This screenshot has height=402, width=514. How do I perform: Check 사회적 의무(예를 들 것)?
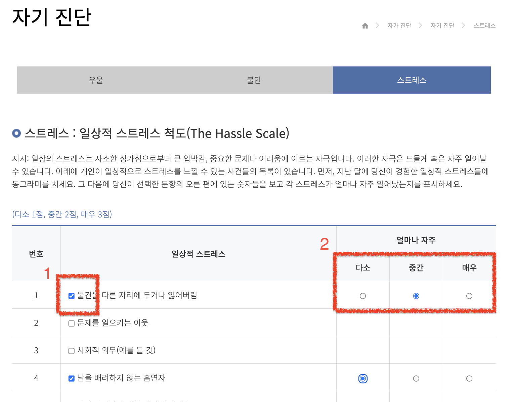click(x=71, y=351)
